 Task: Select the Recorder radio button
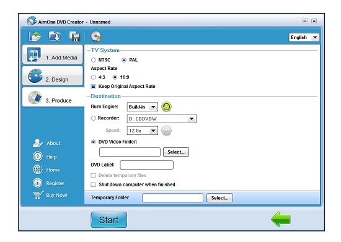pos(93,118)
